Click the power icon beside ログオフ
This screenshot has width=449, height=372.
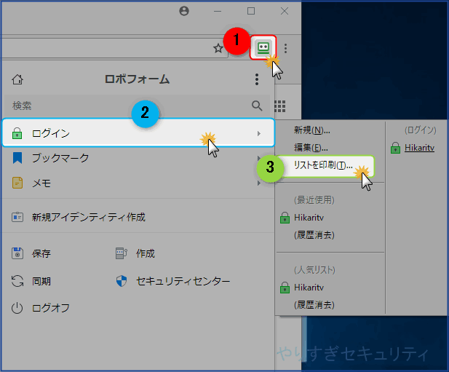click(17, 308)
